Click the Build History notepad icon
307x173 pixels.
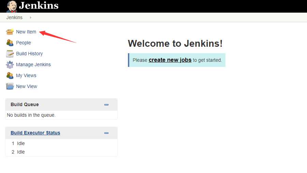(10, 54)
